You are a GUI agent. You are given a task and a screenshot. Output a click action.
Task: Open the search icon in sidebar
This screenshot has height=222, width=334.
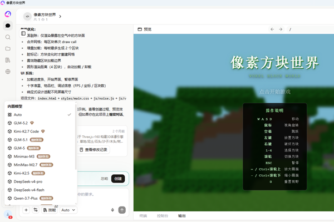click(x=8, y=37)
